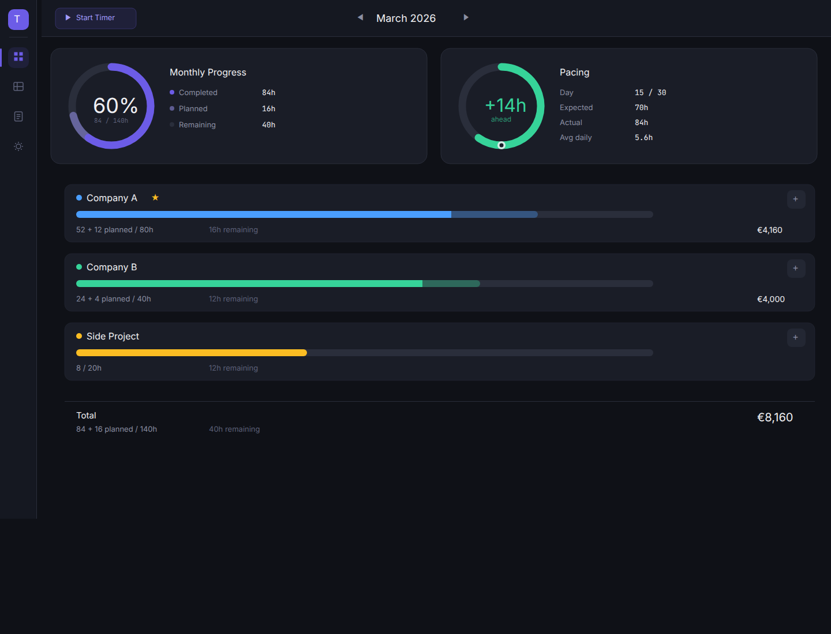Open the Dashboard view from the sidebar
This screenshot has width=831, height=634.
pyautogui.click(x=18, y=57)
